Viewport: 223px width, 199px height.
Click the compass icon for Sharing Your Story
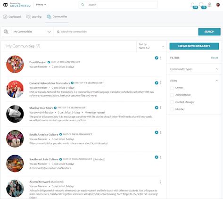pos(157,108)
